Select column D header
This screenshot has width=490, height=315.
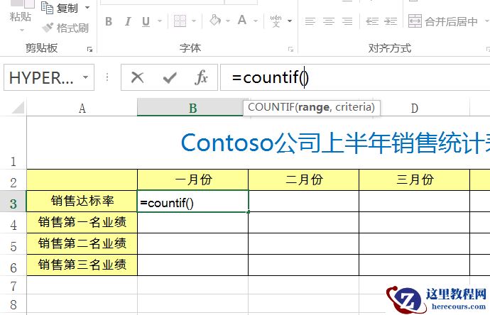click(x=415, y=109)
